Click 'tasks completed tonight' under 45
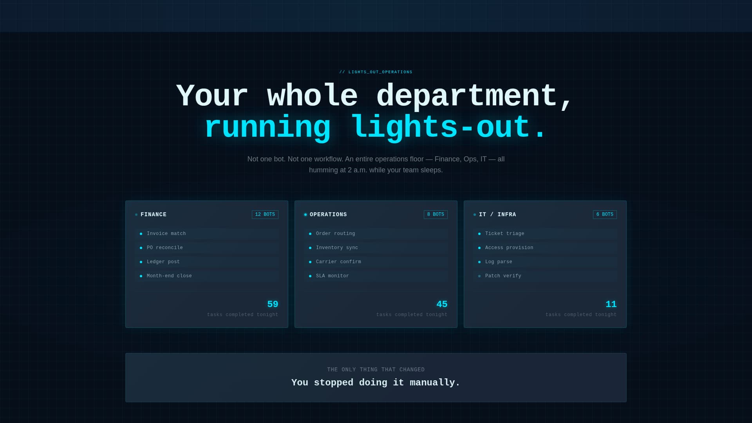This screenshot has height=423, width=752. pos(412,315)
